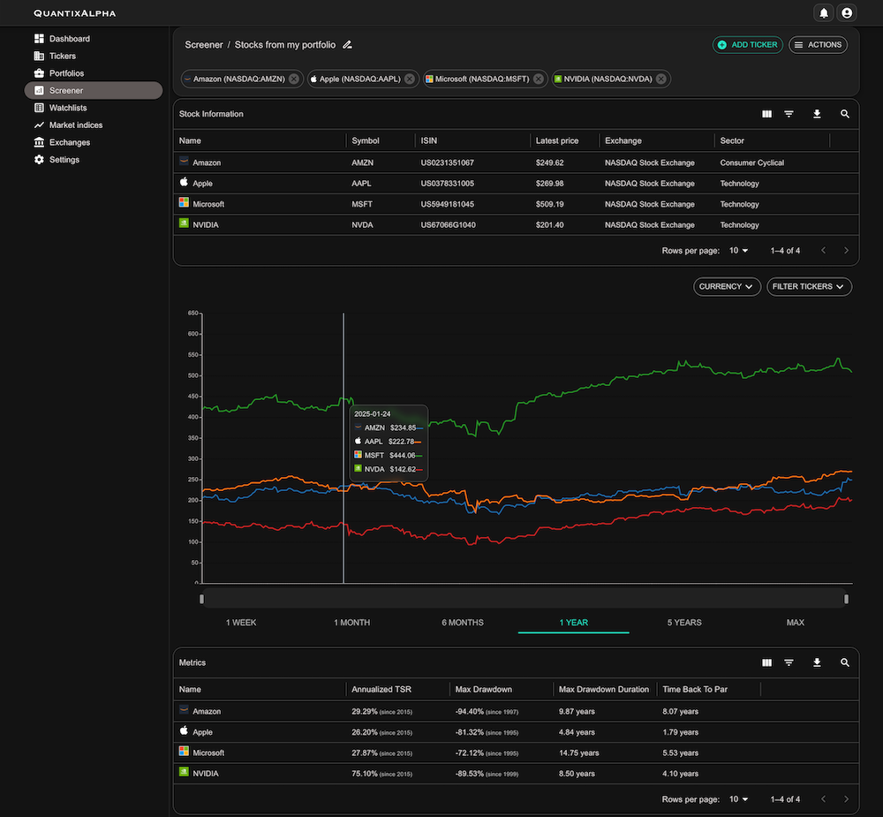The height and width of the screenshot is (817, 883).
Task: Remove the NVIDIA ticker chip
Action: [x=660, y=79]
